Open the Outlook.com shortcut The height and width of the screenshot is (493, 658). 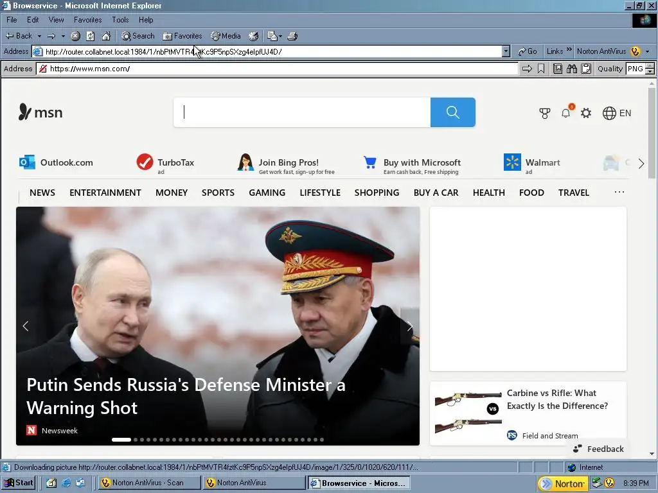click(57, 162)
